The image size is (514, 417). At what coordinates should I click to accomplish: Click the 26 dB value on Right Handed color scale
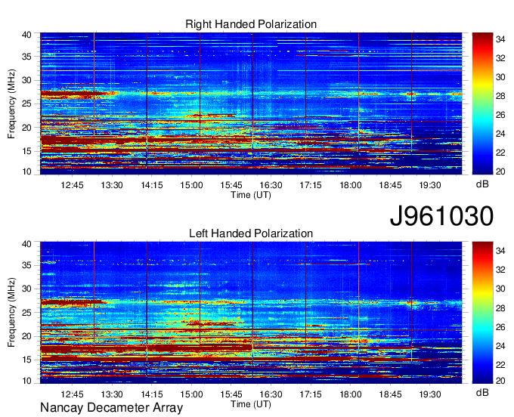500,115
